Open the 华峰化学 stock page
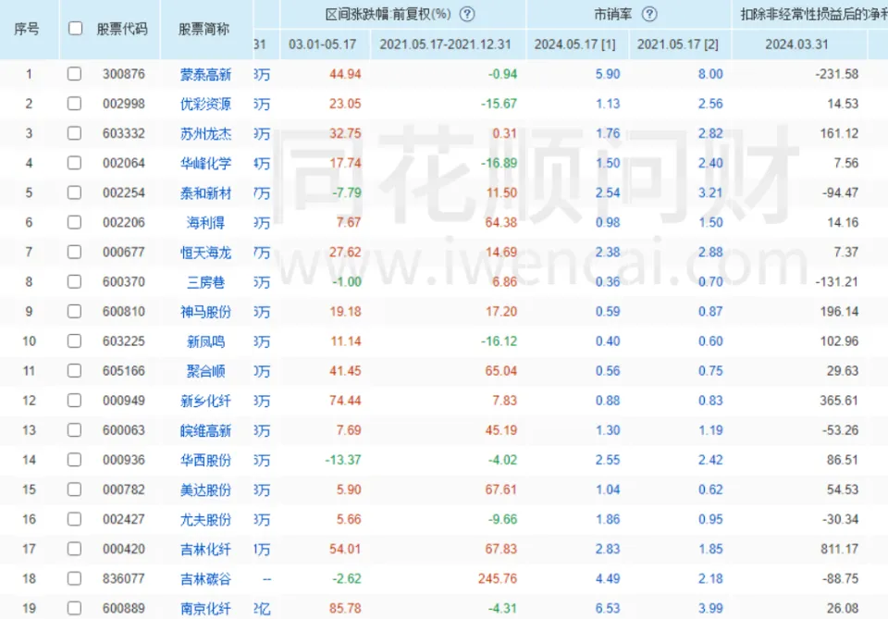This screenshot has height=619, width=888. tap(205, 163)
